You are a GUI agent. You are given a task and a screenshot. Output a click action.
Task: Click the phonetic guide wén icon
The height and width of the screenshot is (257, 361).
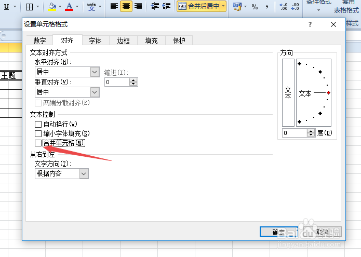tap(91, 7)
